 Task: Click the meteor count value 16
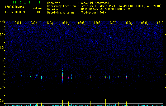(38, 12)
